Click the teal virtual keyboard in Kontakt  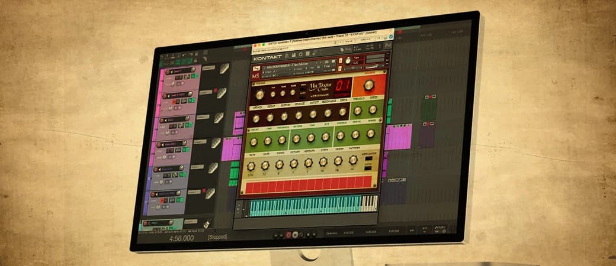305,206
